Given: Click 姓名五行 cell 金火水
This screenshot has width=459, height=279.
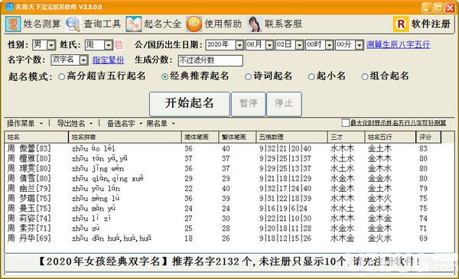Looking at the screenshot, I should [379, 238].
